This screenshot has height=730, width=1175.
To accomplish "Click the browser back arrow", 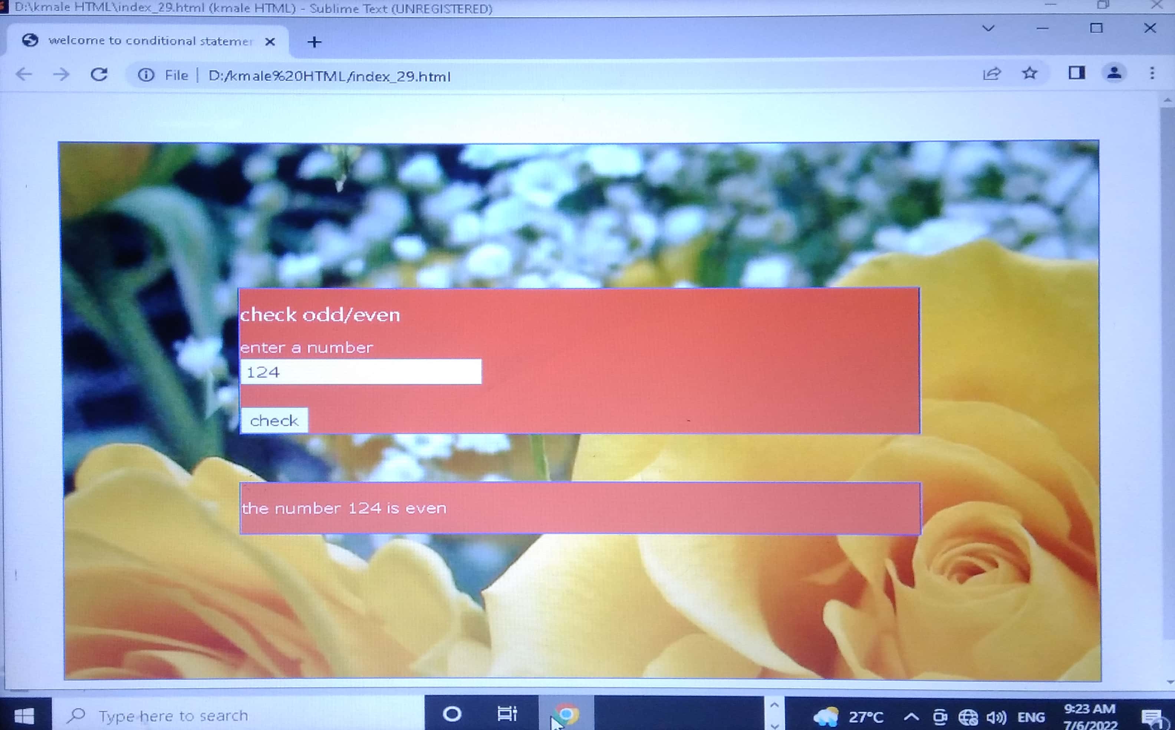I will tap(23, 75).
